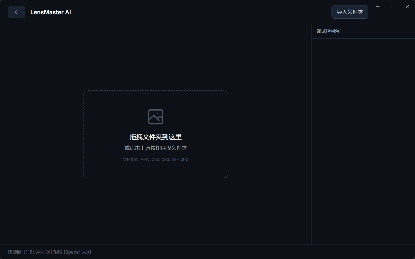Close the LensMaster AI window

tap(407, 7)
